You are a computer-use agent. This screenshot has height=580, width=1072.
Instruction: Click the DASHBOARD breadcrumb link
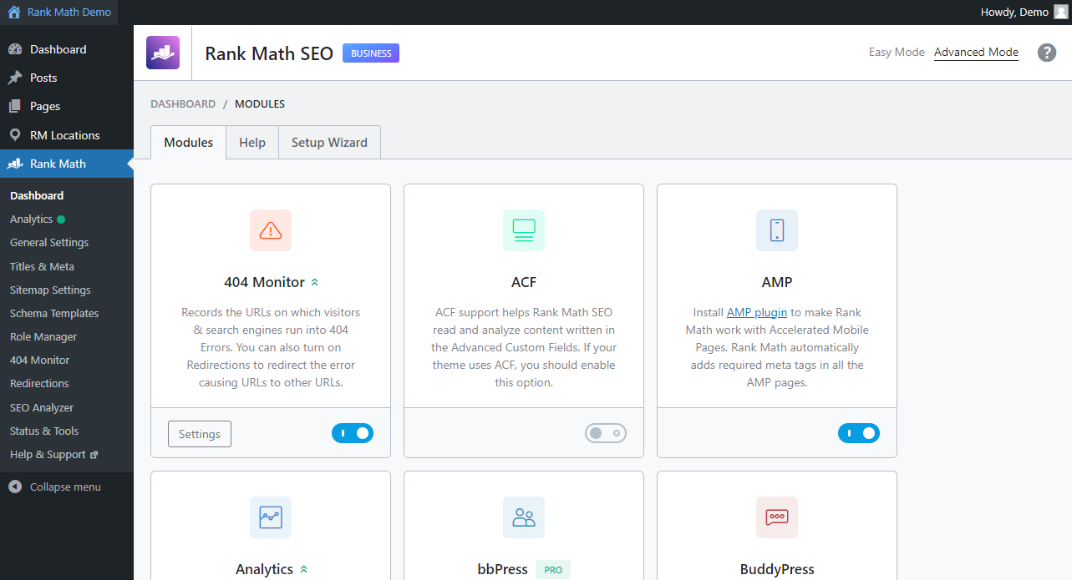pyautogui.click(x=183, y=104)
